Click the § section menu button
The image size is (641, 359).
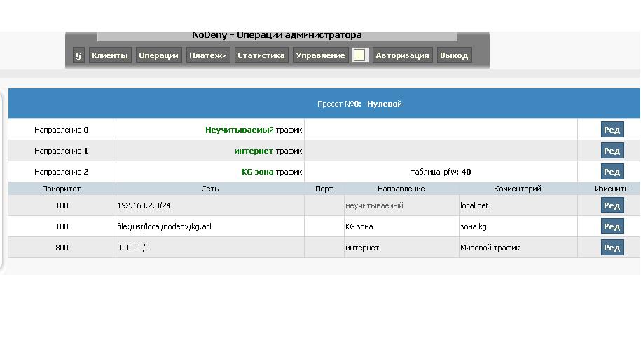(78, 55)
